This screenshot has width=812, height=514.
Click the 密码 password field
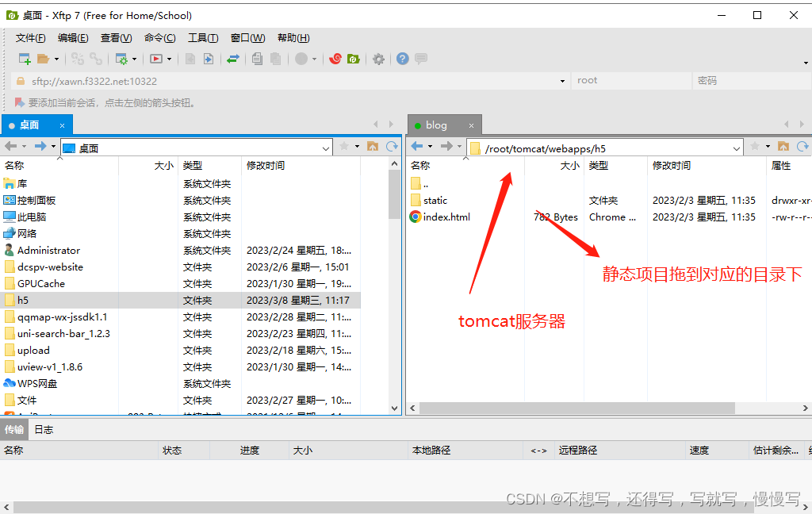(751, 81)
